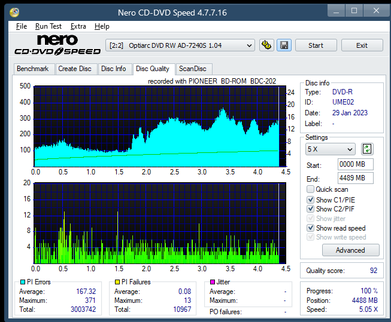
Task: Click the date value 29 Jan 2023
Action: (350, 113)
